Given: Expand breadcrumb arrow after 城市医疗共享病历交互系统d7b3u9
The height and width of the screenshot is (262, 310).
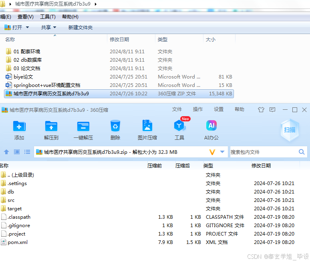Looking at the screenshot, I should (96, 4).
